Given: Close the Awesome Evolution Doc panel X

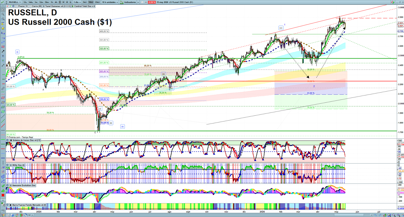Looking at the screenshot, I should tap(8, 185).
